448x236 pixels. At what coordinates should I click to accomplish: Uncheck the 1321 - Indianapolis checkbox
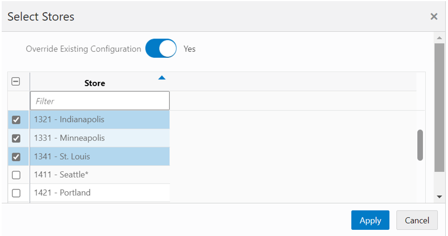(x=16, y=120)
